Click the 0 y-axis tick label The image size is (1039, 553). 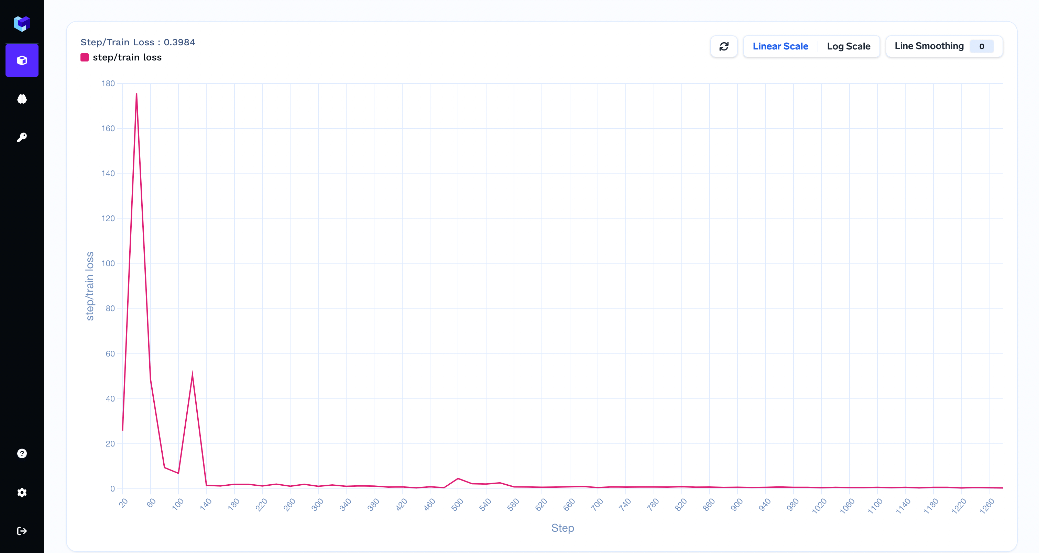[x=112, y=488]
